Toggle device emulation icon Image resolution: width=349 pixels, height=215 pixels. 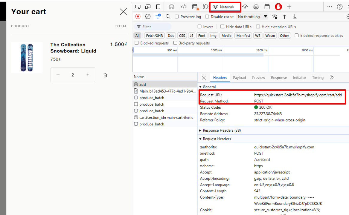148,7
